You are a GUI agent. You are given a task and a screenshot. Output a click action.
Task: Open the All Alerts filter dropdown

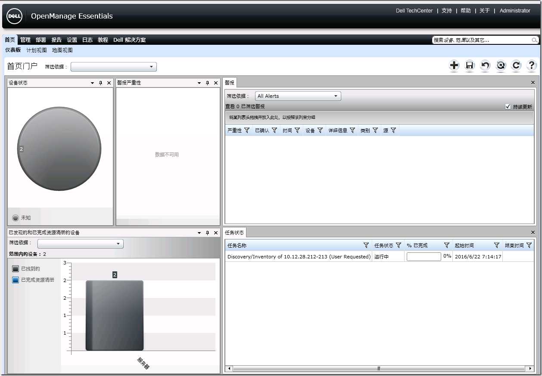tap(298, 96)
